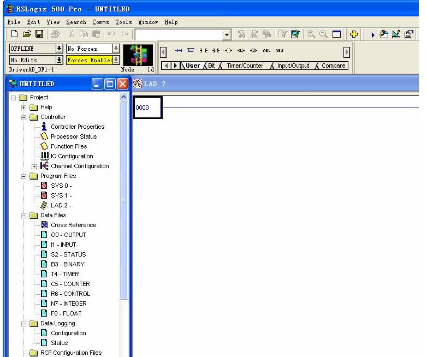Image resolution: width=427 pixels, height=357 pixels.
Task: Expand the Help folder
Action: tap(23, 108)
